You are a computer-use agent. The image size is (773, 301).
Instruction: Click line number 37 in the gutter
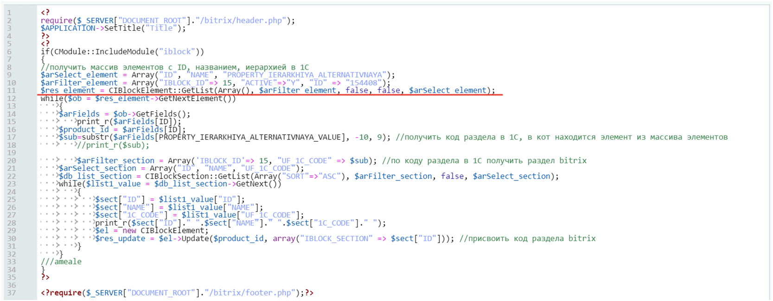(11, 293)
